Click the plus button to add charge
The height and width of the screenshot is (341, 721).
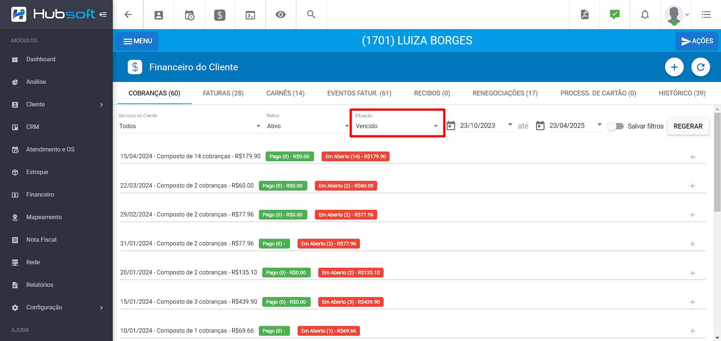[674, 67]
